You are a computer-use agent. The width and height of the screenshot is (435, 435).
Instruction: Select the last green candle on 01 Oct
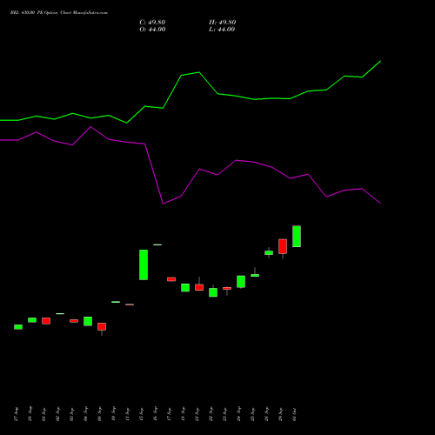pos(297,237)
